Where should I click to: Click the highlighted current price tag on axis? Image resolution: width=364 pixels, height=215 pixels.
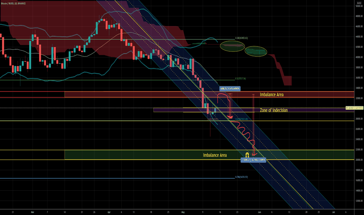click(x=355, y=108)
